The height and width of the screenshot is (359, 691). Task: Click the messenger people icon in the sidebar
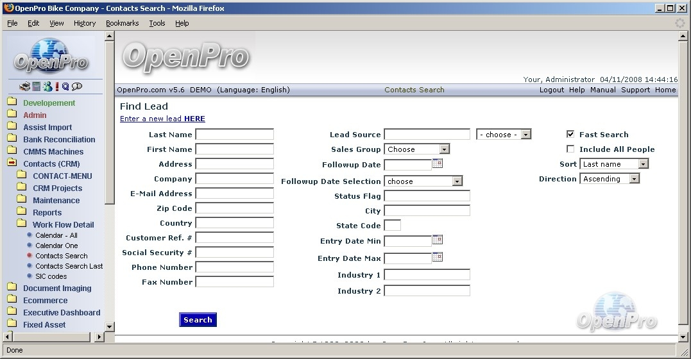[x=47, y=87]
